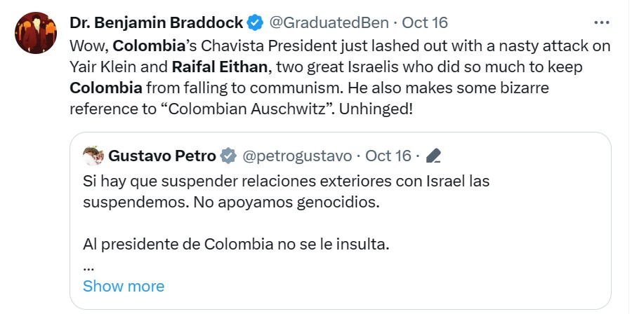
Task: Open the @GraduatedBen handle link
Action: point(329,22)
